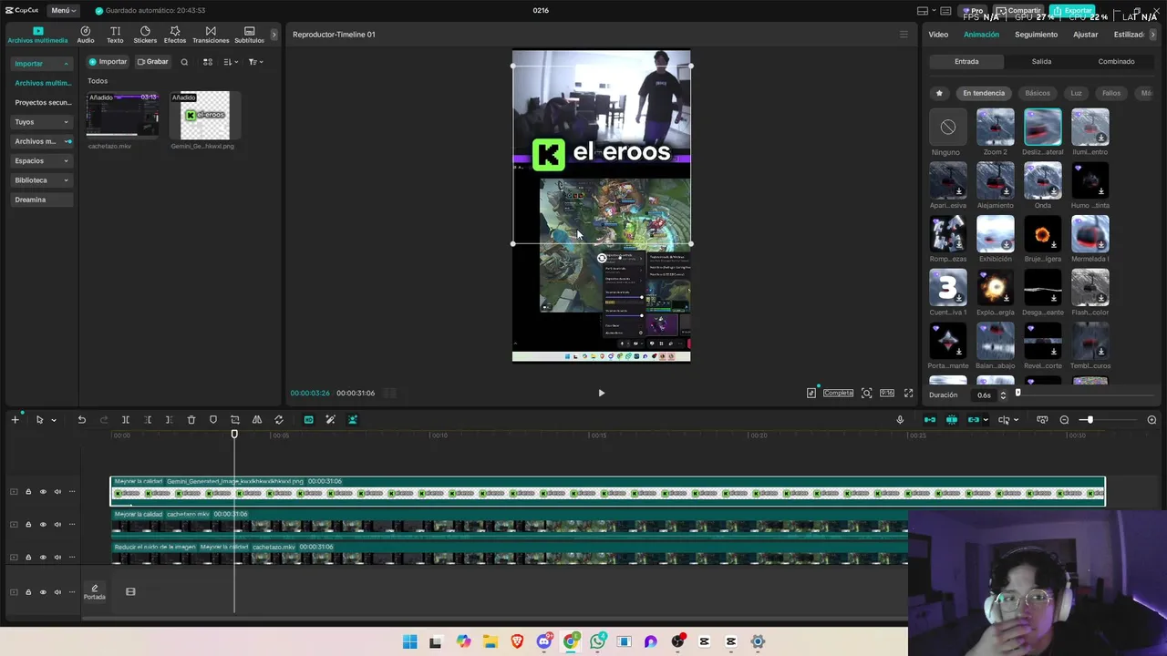
Task: Delete right part of clip at playhead
Action: [169, 420]
